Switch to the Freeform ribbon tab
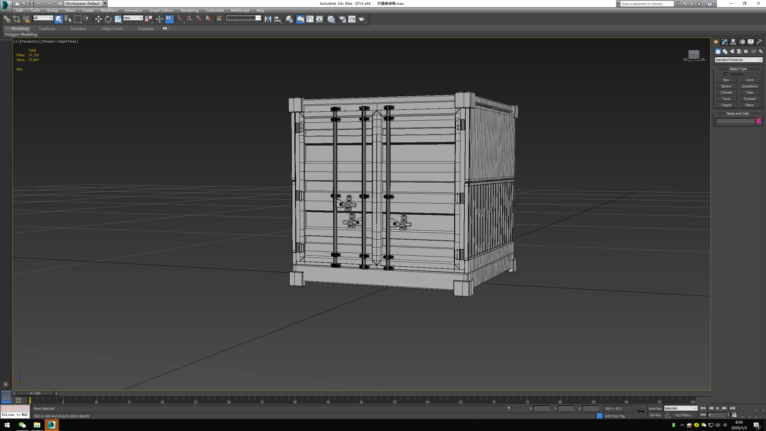The image size is (766, 431). click(47, 29)
